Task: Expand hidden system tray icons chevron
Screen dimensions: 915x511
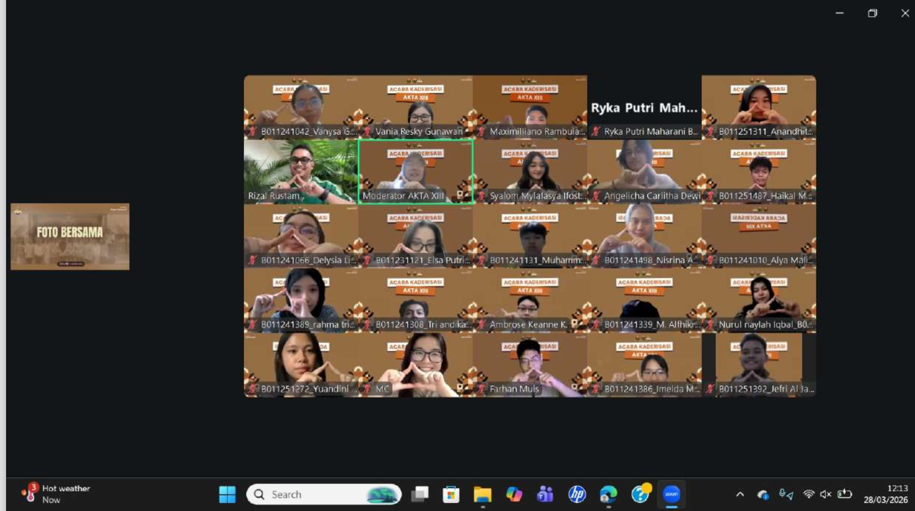Action: coord(740,494)
